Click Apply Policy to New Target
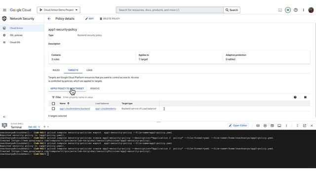316x178 pixels. point(67,89)
